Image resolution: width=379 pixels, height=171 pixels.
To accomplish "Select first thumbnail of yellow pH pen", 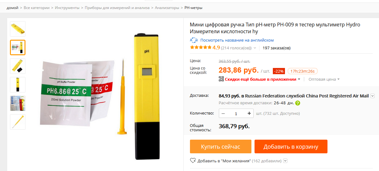I will pos(18,29).
